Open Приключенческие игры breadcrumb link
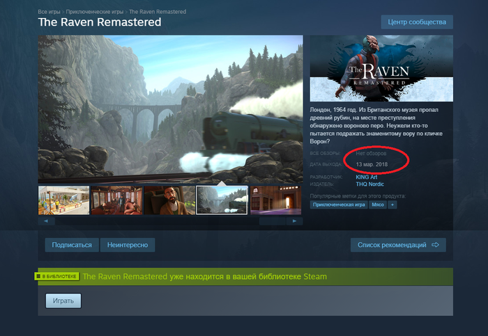The image size is (488, 336). point(95,12)
